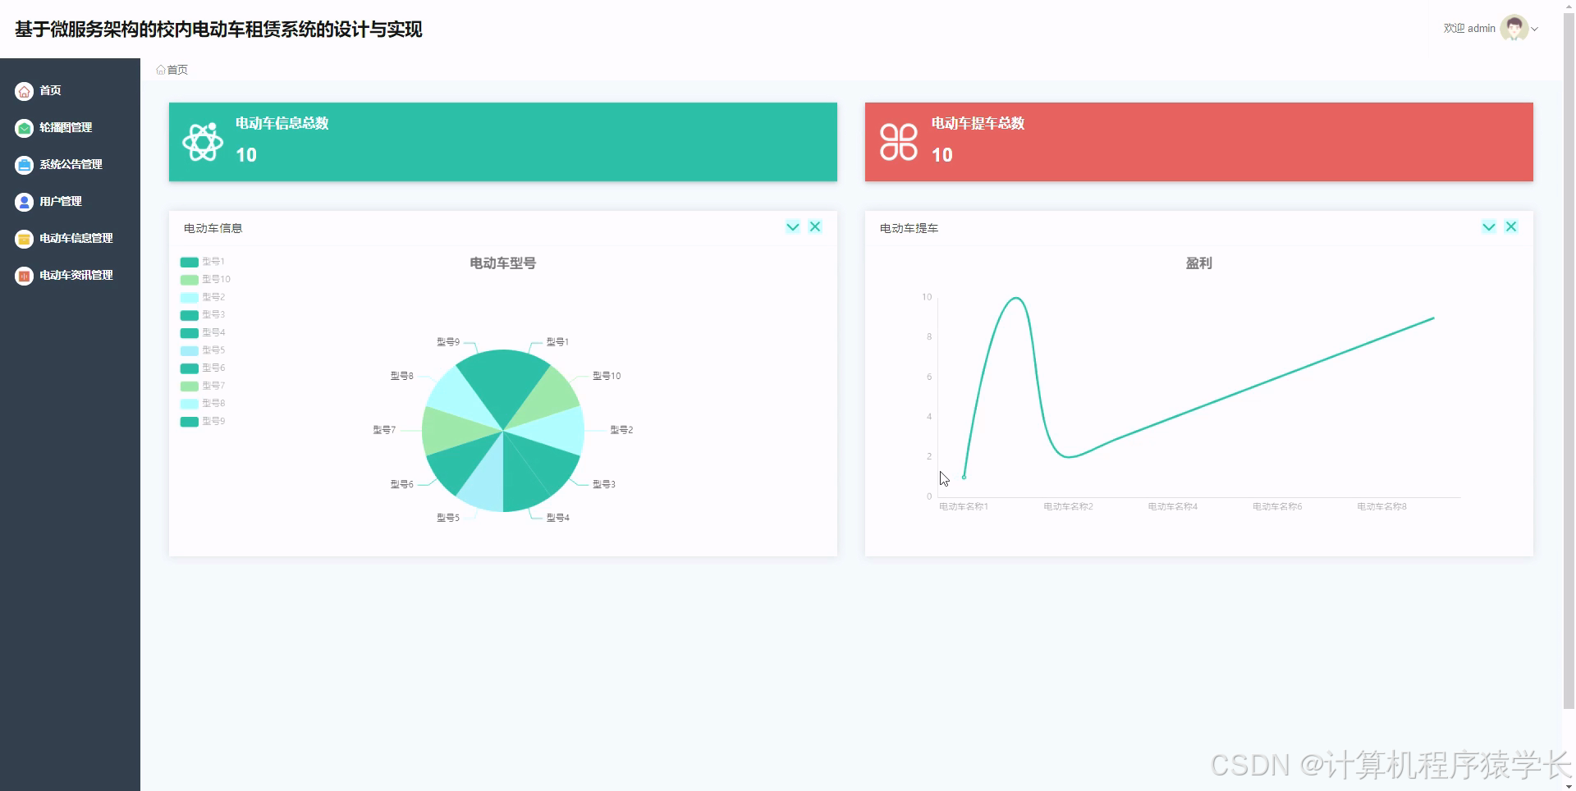The image size is (1576, 791).
Task: Click the 型号7 label beside the pie
Action: coord(384,430)
